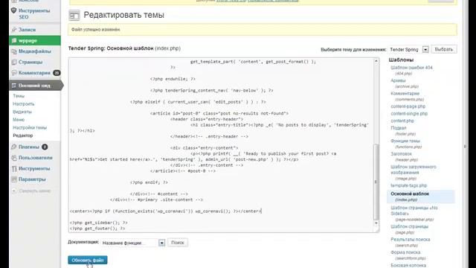476x268 pixels.
Task: Click the Комментарии pending count badge
Action: (x=57, y=73)
